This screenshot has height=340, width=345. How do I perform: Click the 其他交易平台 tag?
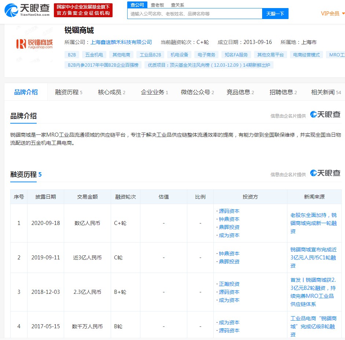point(271,55)
